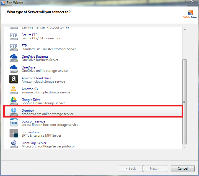Pick the box.com icon
Viewport: 199px width, 176px height.
(14, 123)
